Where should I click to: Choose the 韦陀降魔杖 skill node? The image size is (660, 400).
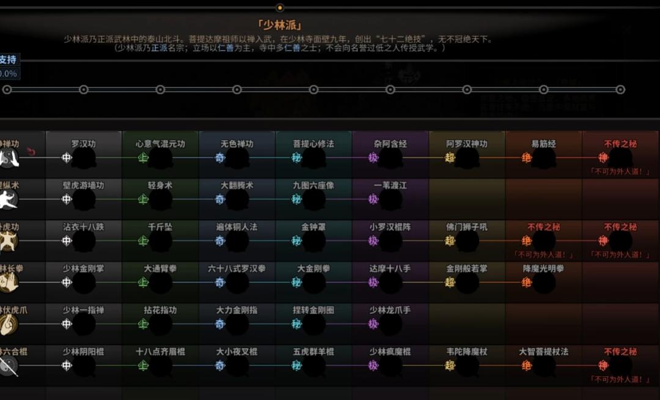click(x=467, y=366)
